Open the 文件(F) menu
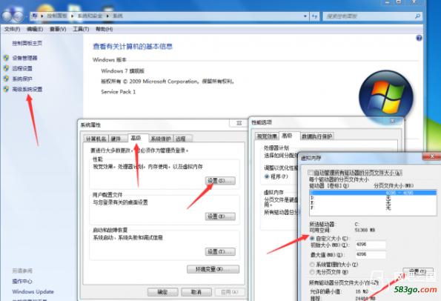441x301 pixels. coord(12,29)
